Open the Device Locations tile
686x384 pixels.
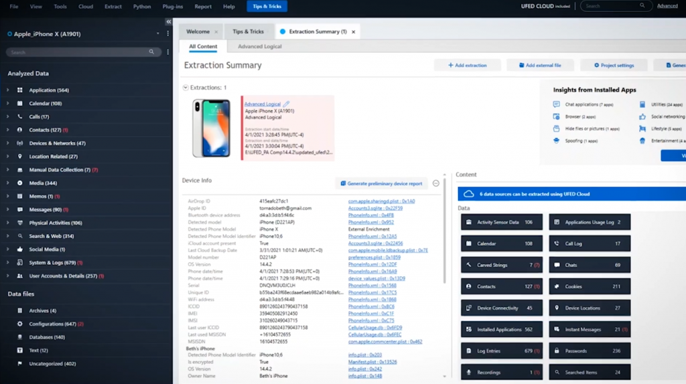[590, 308]
